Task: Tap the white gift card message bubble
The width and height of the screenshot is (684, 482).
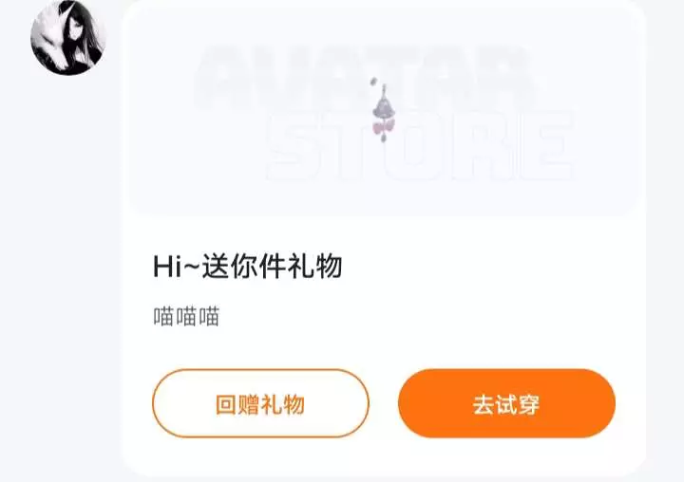Action: [x=384, y=238]
